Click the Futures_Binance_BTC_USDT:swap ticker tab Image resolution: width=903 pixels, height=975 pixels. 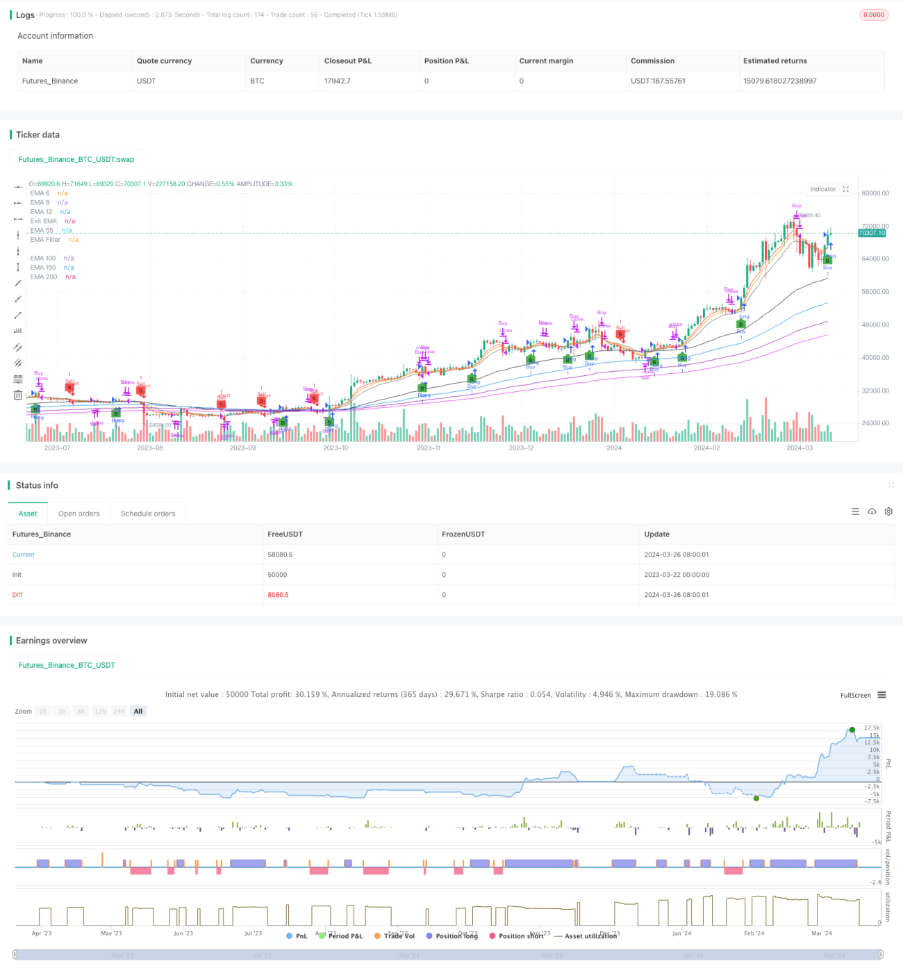tap(76, 159)
